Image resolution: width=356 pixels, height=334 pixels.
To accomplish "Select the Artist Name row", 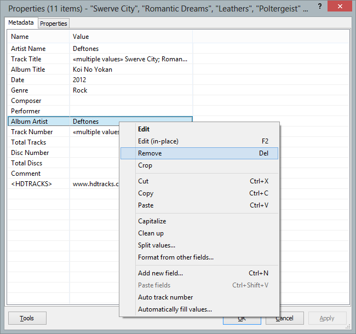I will 100,49.
